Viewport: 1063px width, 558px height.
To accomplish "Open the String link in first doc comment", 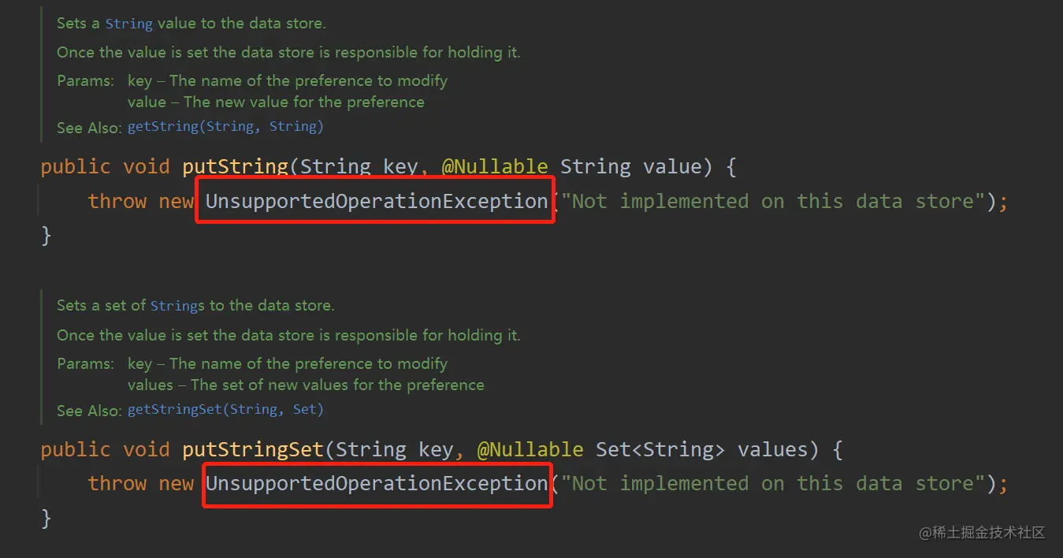I will tap(128, 24).
